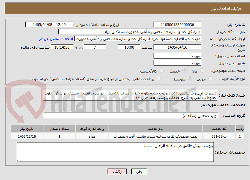Click the اطلاعات خدمات مورد نیاز heading
250x180 pixels.
(x=223, y=105)
